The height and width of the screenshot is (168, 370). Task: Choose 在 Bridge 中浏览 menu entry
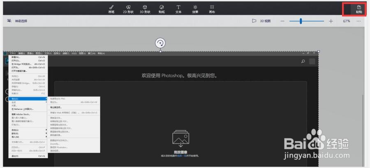click(x=28, y=64)
